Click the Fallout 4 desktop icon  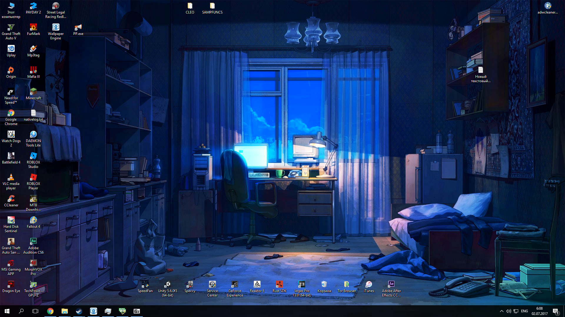[x=33, y=222]
